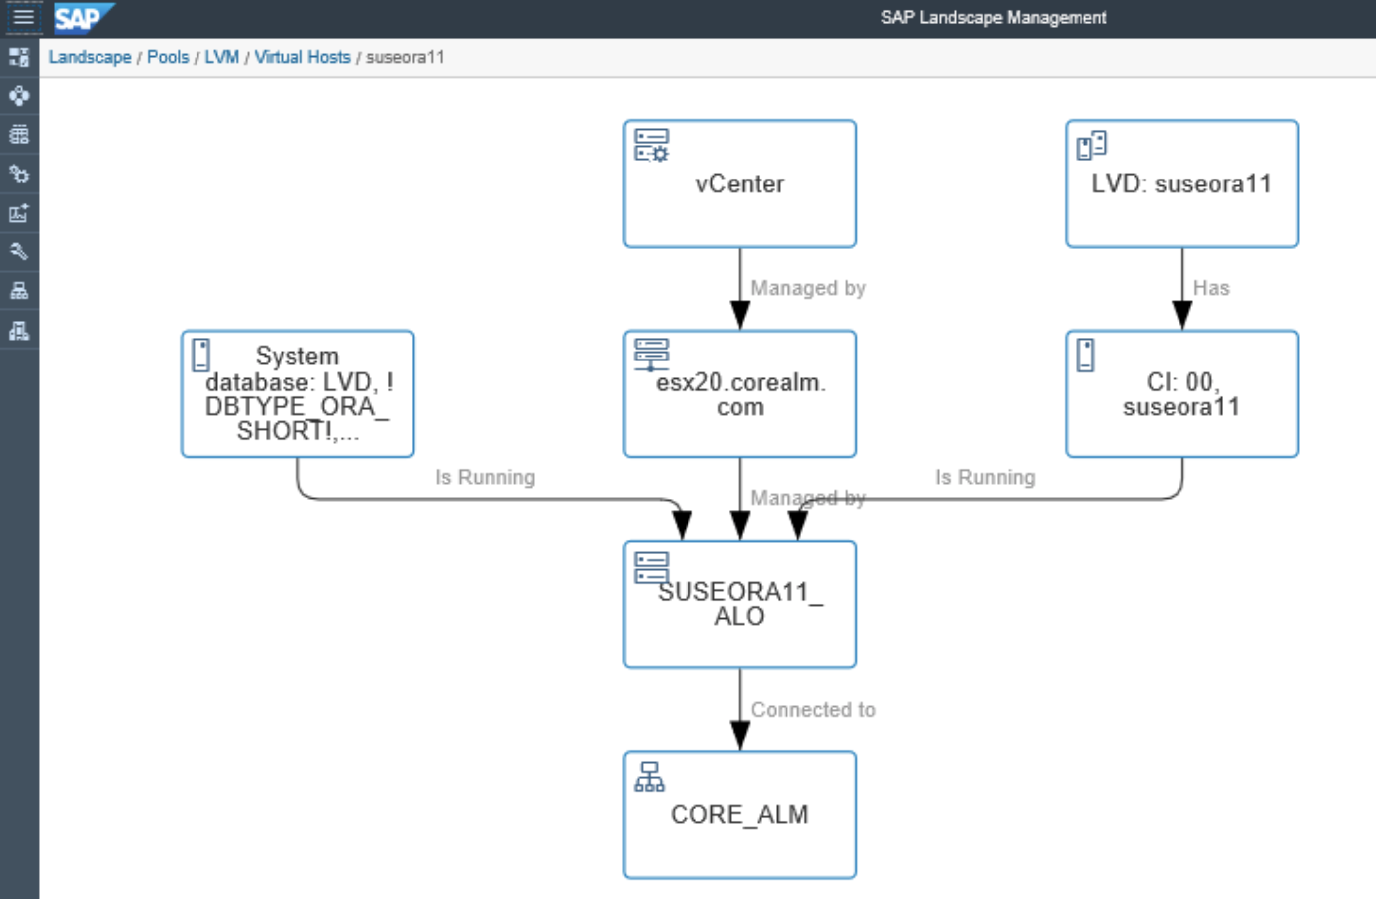Select the CORE_ALM network node

(739, 814)
